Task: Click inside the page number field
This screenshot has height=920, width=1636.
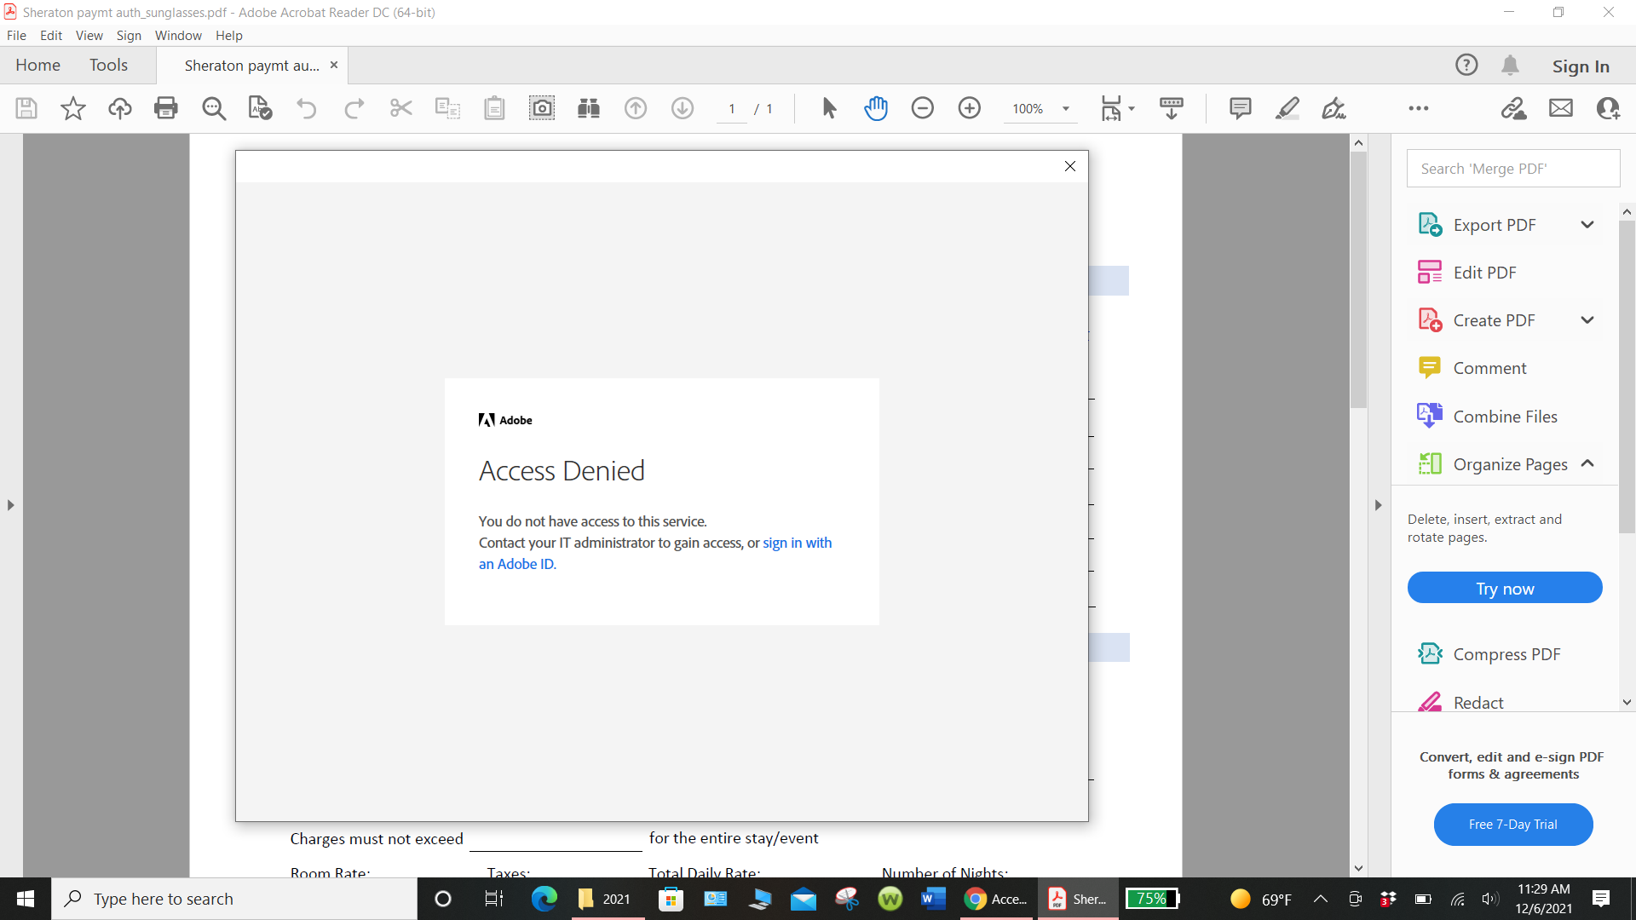Action: pyautogui.click(x=731, y=108)
